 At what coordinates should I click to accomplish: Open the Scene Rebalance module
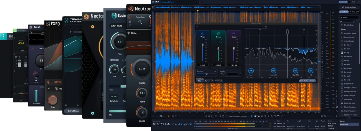point(349,111)
